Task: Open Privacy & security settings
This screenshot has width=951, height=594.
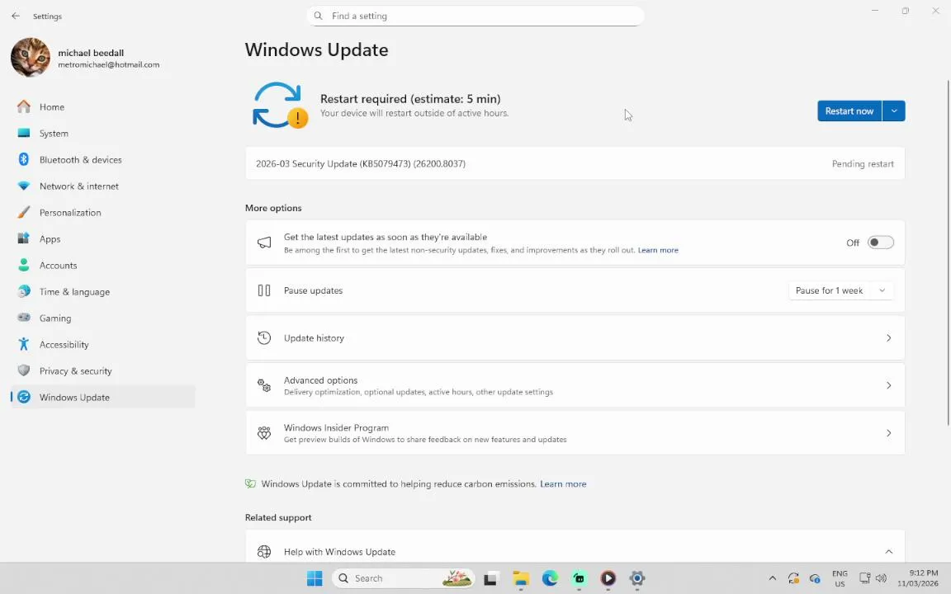Action: [103, 371]
